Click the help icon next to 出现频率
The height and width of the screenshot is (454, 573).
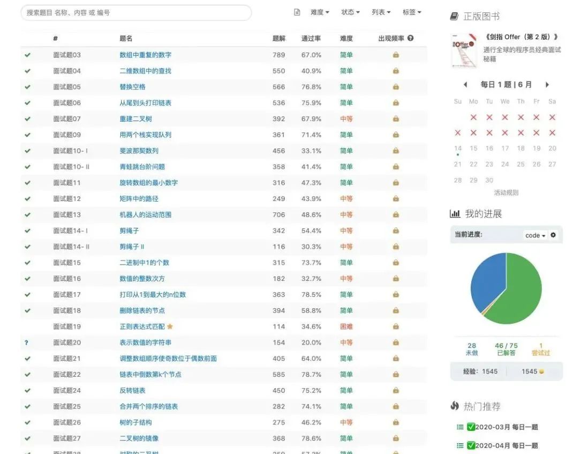(410, 38)
